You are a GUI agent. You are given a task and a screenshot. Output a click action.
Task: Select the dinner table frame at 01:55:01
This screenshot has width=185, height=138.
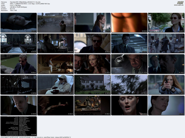pos(92,106)
